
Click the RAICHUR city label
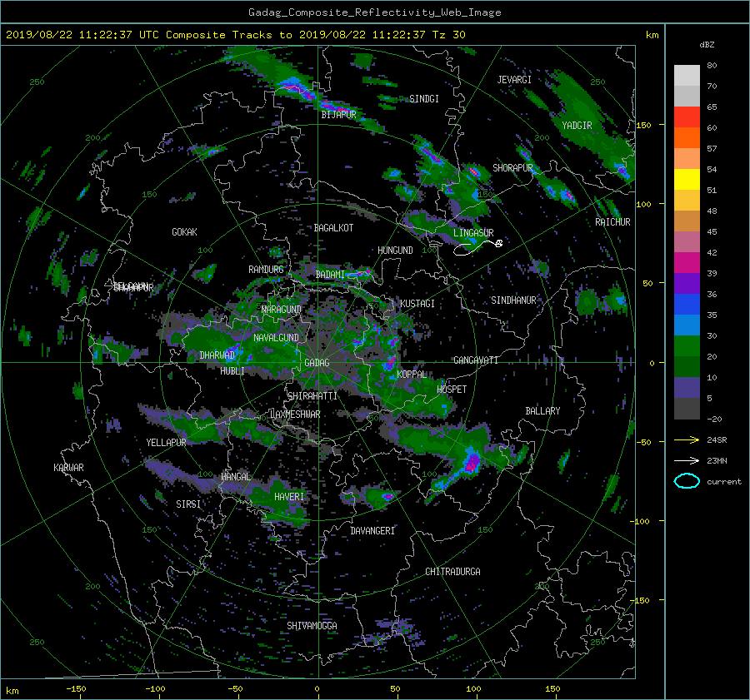coord(612,222)
